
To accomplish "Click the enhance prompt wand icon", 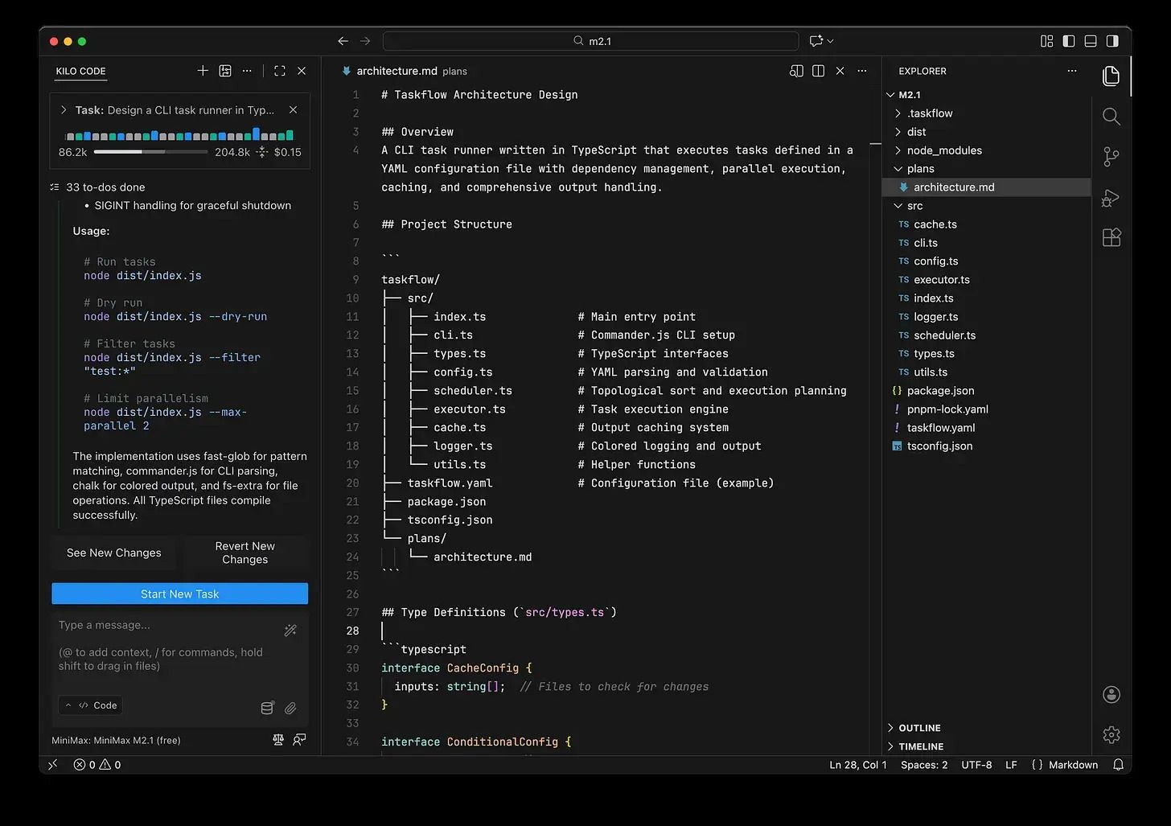I will coord(290,631).
